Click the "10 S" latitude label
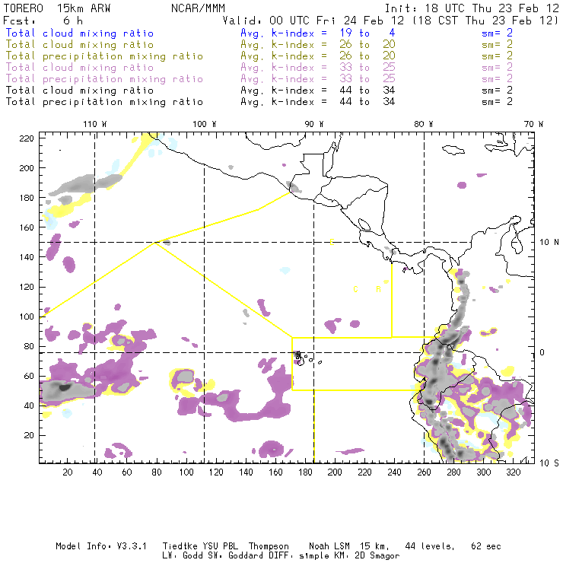This screenshot has height=563, width=563. [549, 463]
